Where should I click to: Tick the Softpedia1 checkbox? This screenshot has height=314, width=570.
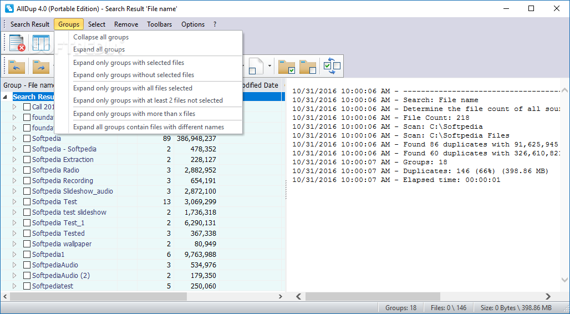pyautogui.click(x=27, y=255)
